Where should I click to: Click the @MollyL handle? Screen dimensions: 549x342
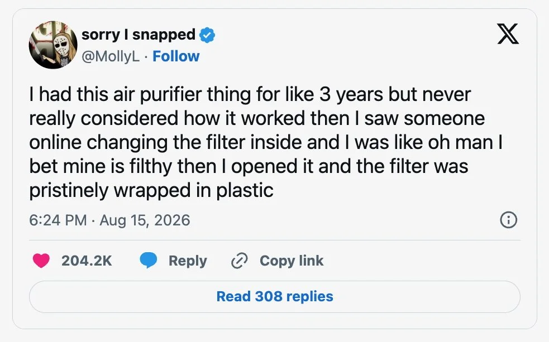(x=110, y=56)
